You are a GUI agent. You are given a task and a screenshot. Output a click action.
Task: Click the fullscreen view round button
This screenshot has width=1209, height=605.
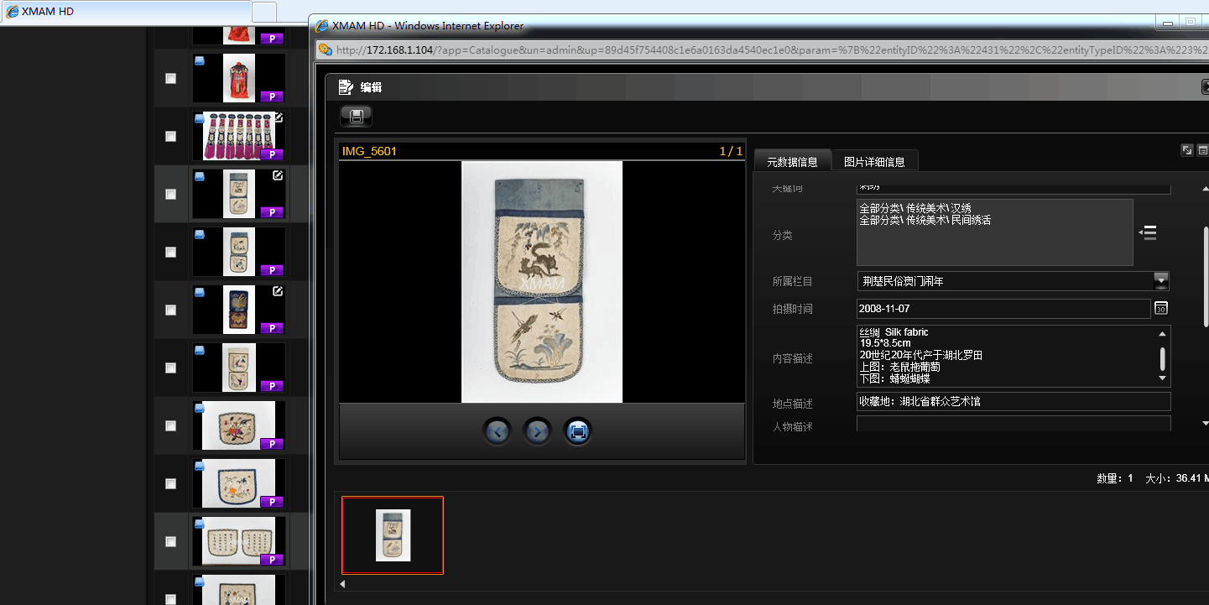(577, 431)
